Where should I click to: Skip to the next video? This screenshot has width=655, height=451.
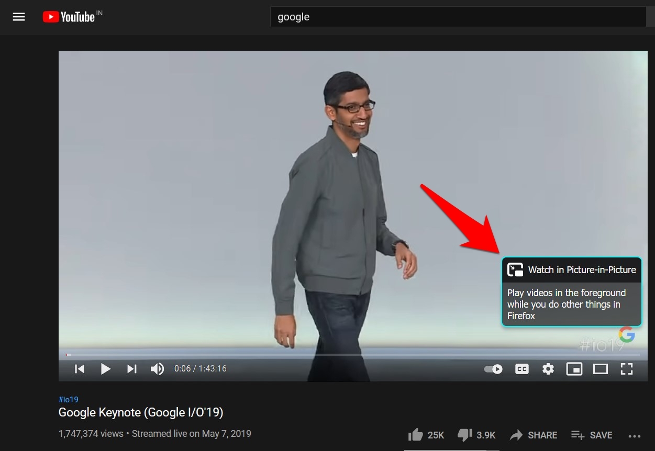[x=132, y=369]
